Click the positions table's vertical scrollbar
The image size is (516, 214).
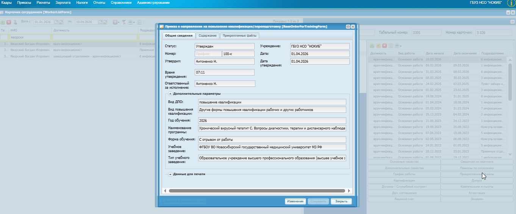click(x=510, y=81)
